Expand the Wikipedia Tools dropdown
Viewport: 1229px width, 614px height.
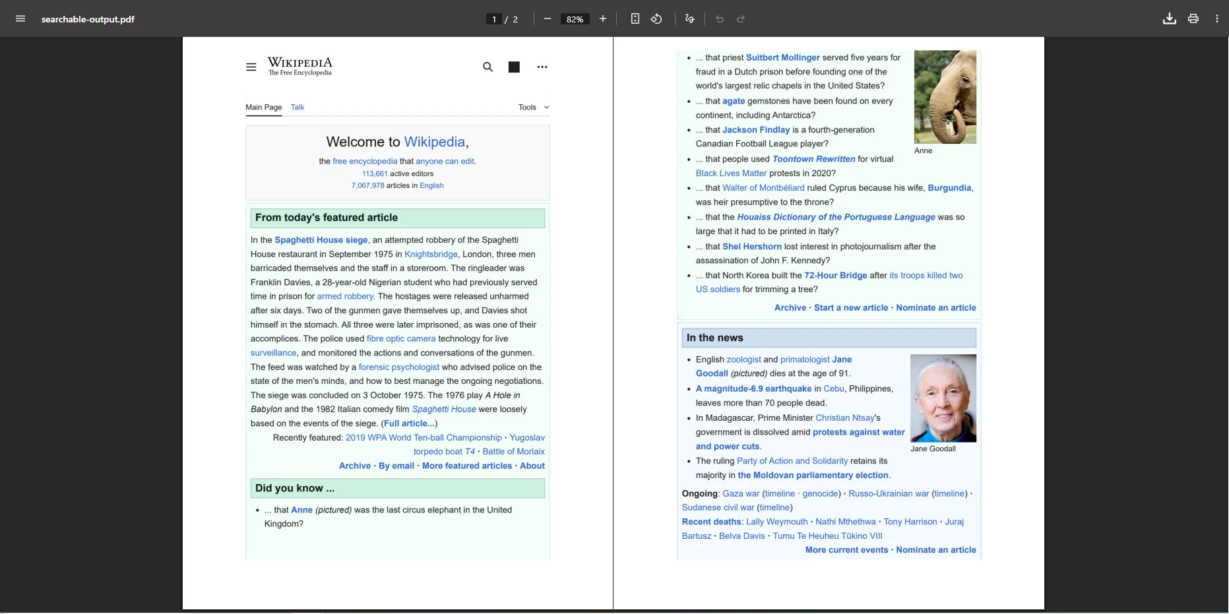pyautogui.click(x=534, y=107)
